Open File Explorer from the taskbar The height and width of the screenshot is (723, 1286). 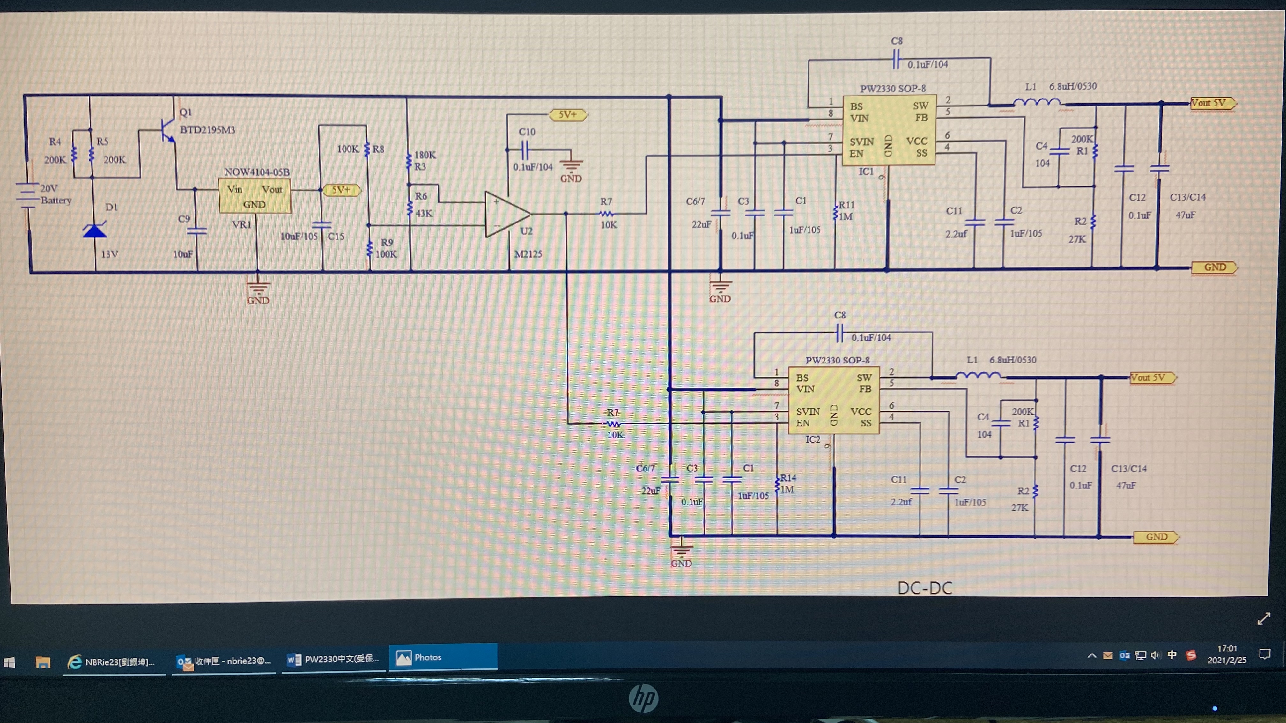click(x=43, y=662)
